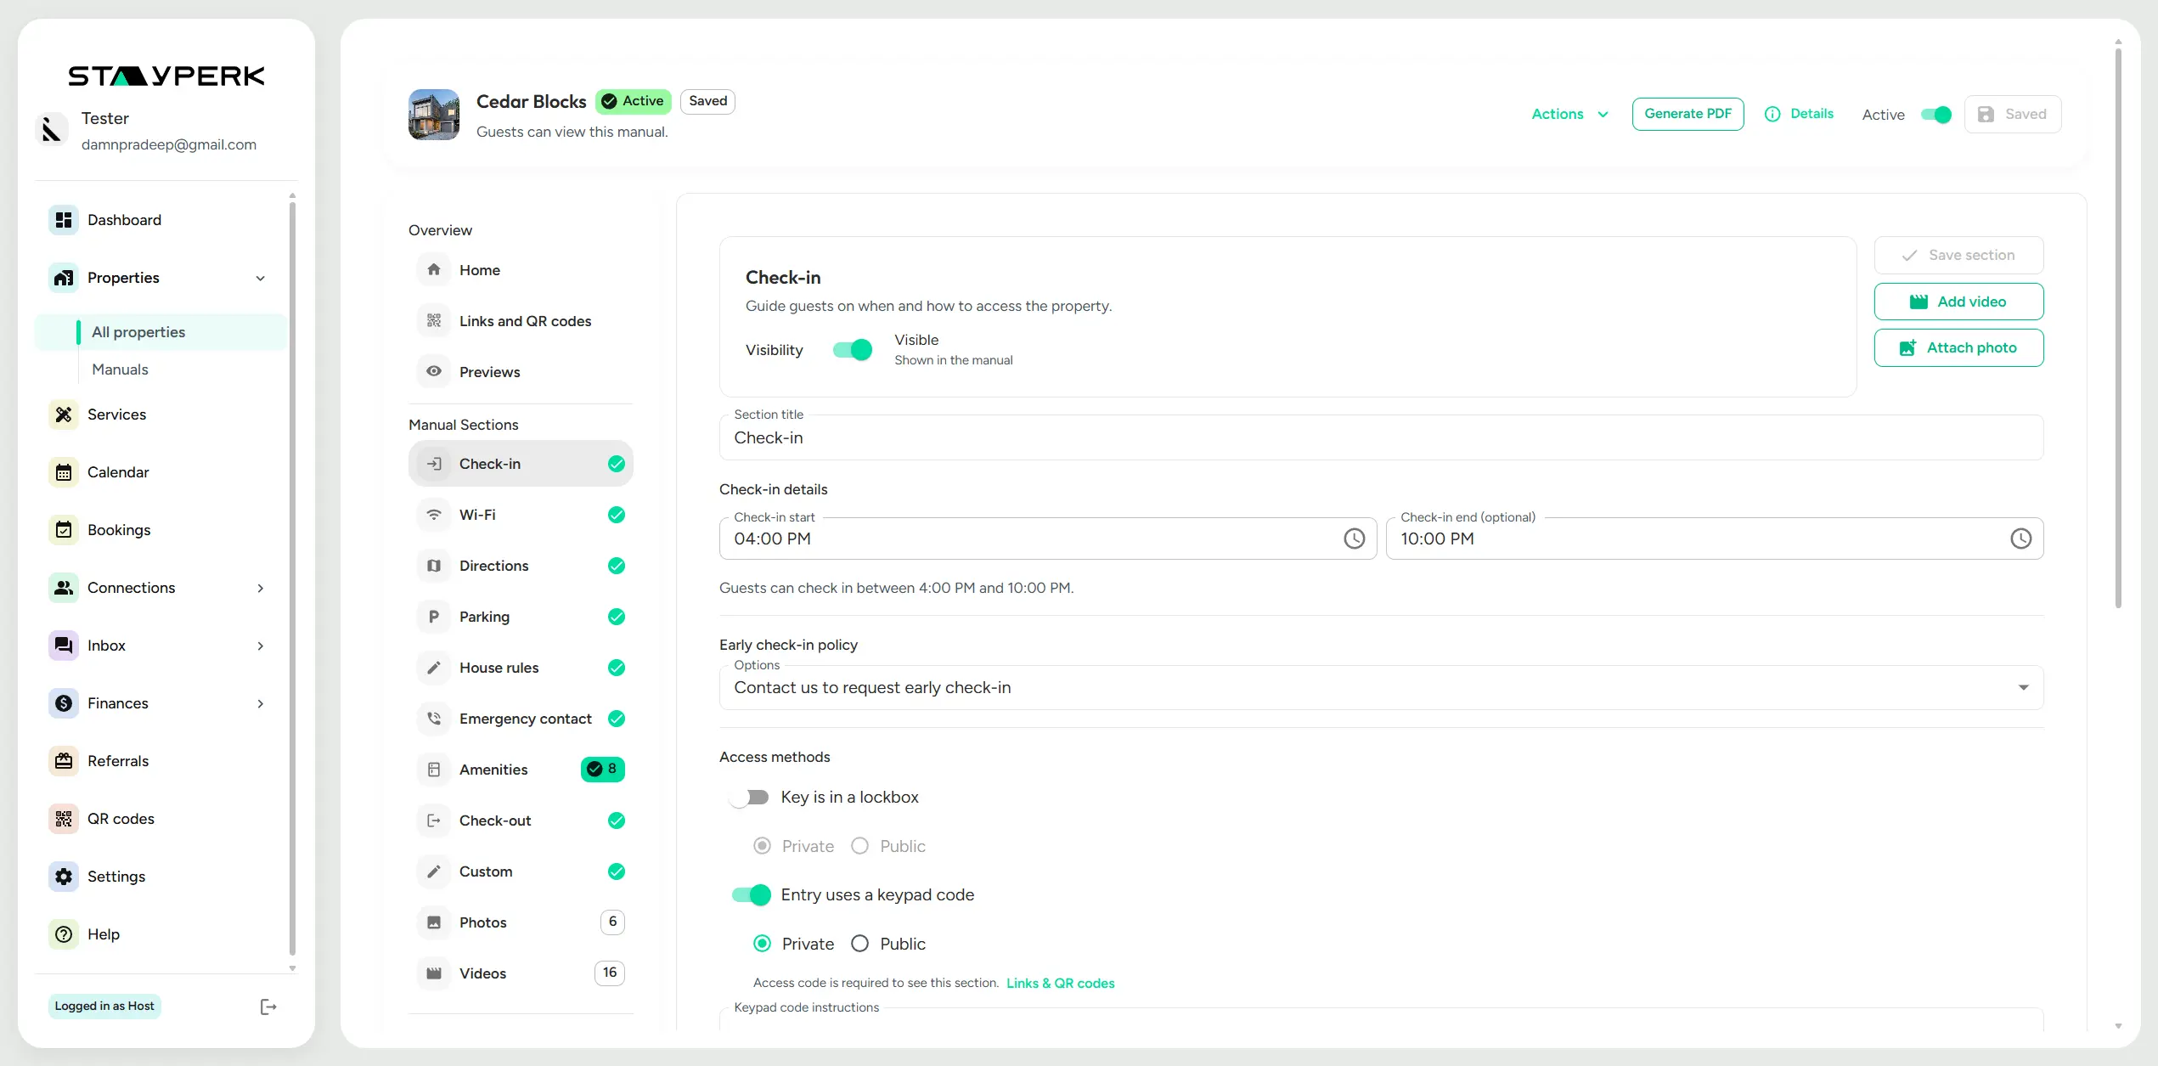Click the Add video button
This screenshot has height=1066, width=2158.
(1958, 302)
